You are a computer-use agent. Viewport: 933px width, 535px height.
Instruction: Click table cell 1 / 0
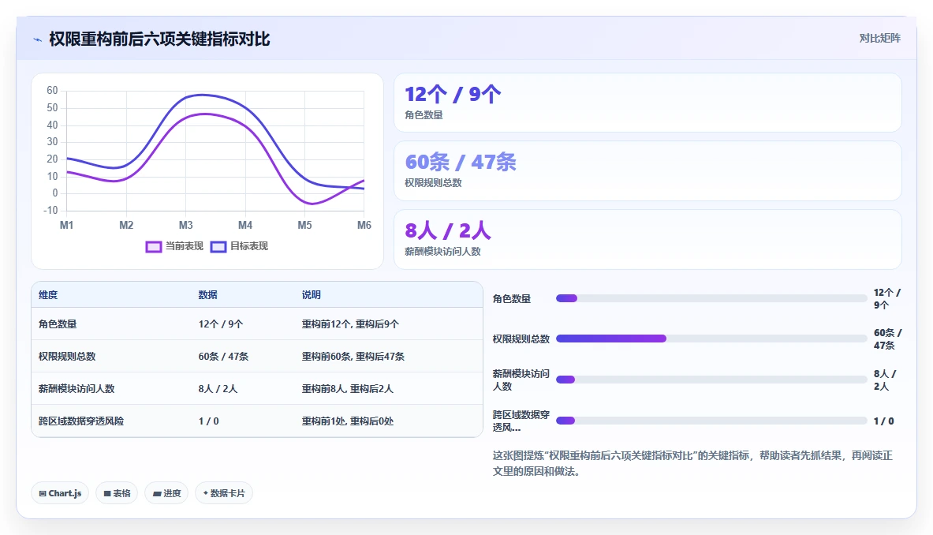(209, 421)
